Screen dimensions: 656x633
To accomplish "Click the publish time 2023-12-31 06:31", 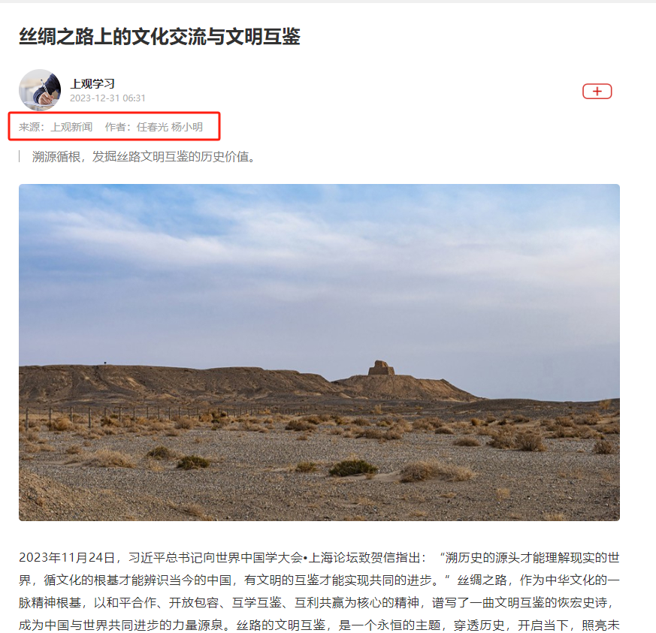I will [107, 98].
